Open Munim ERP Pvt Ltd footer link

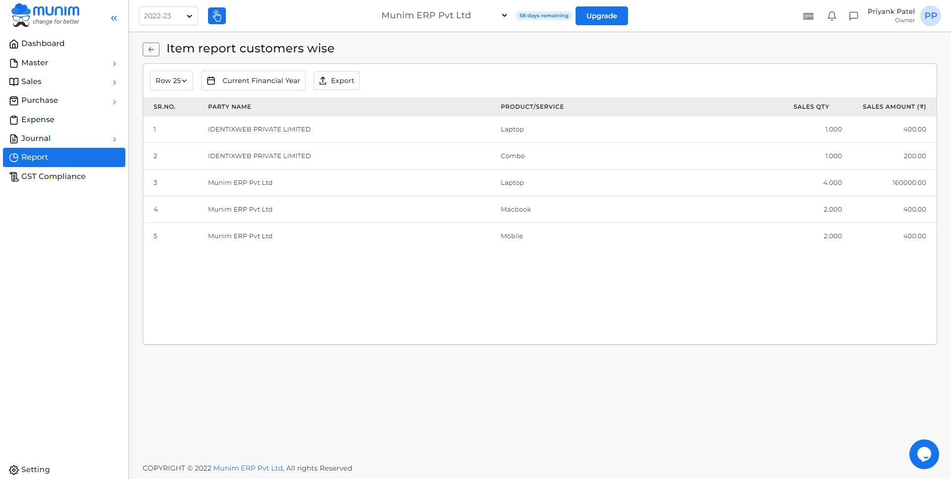pos(248,468)
